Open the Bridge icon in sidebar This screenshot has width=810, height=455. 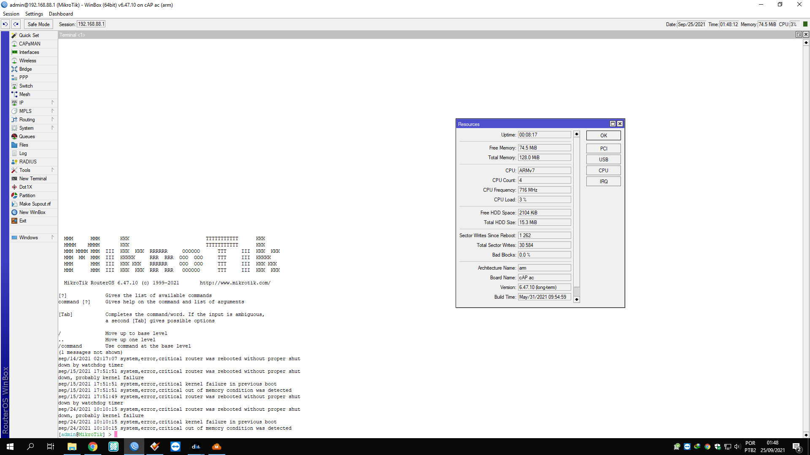pyautogui.click(x=14, y=69)
